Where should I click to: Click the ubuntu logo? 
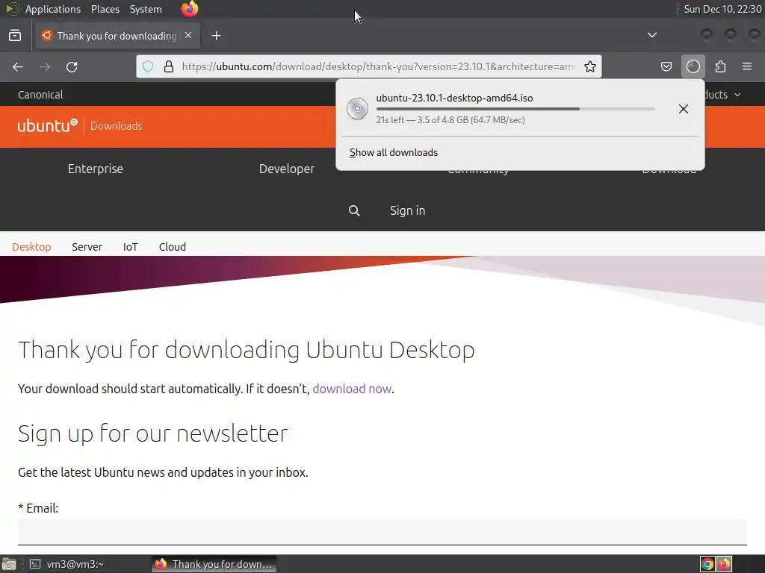(47, 125)
